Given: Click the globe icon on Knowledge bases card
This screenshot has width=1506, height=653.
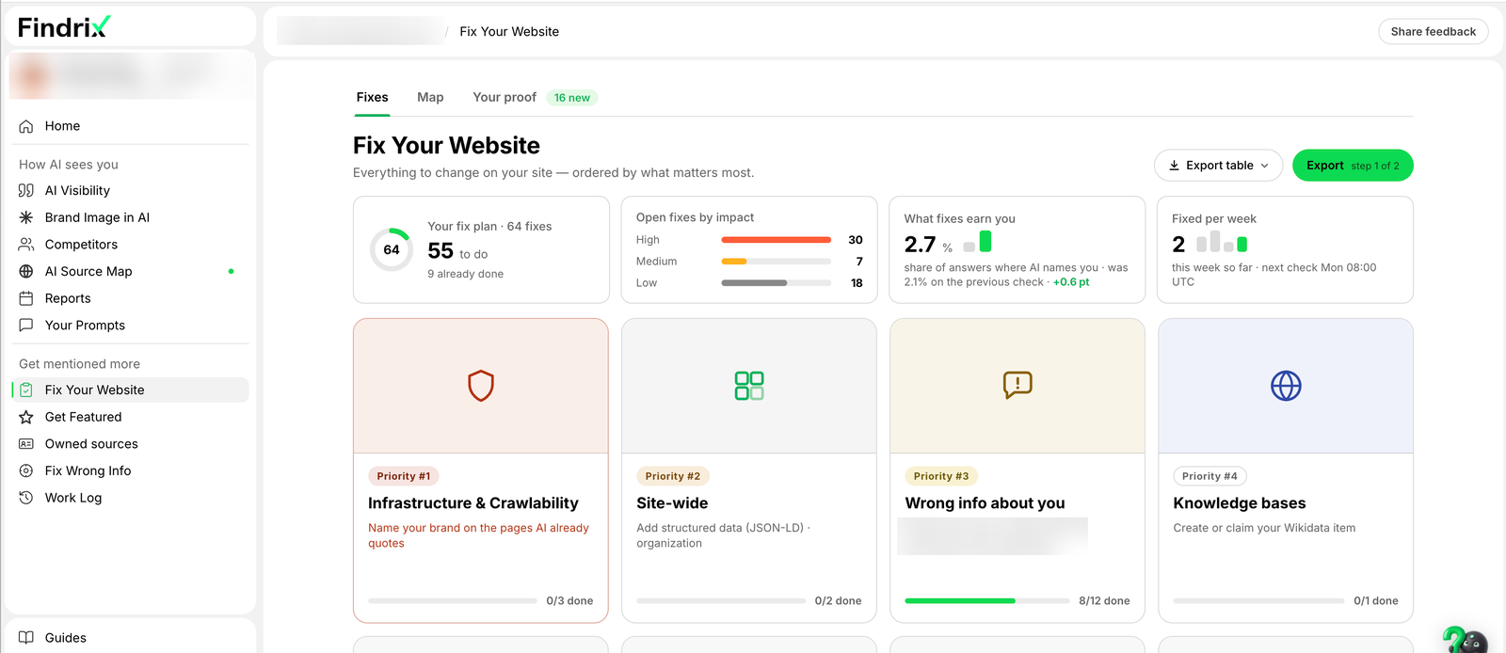Looking at the screenshot, I should tap(1286, 386).
